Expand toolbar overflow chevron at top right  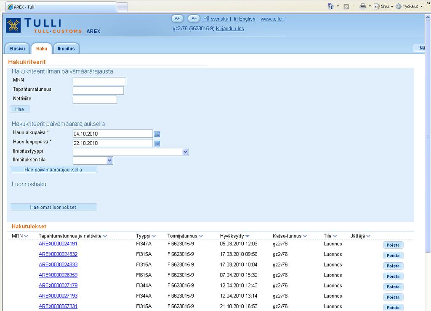(428, 3)
